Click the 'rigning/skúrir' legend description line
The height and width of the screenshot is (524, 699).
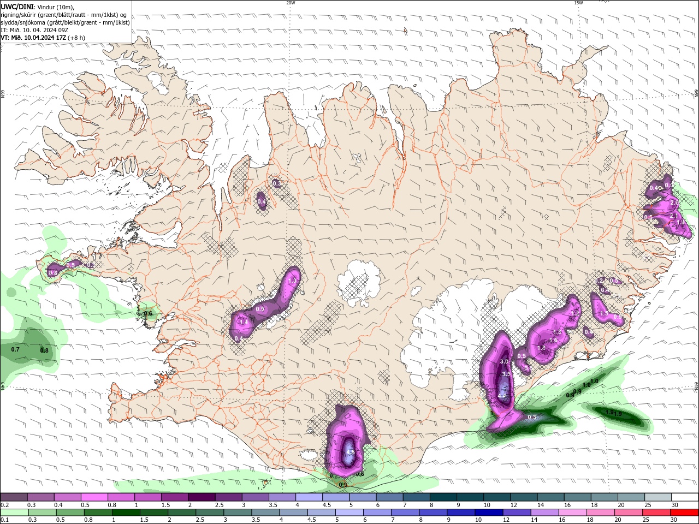64,15
